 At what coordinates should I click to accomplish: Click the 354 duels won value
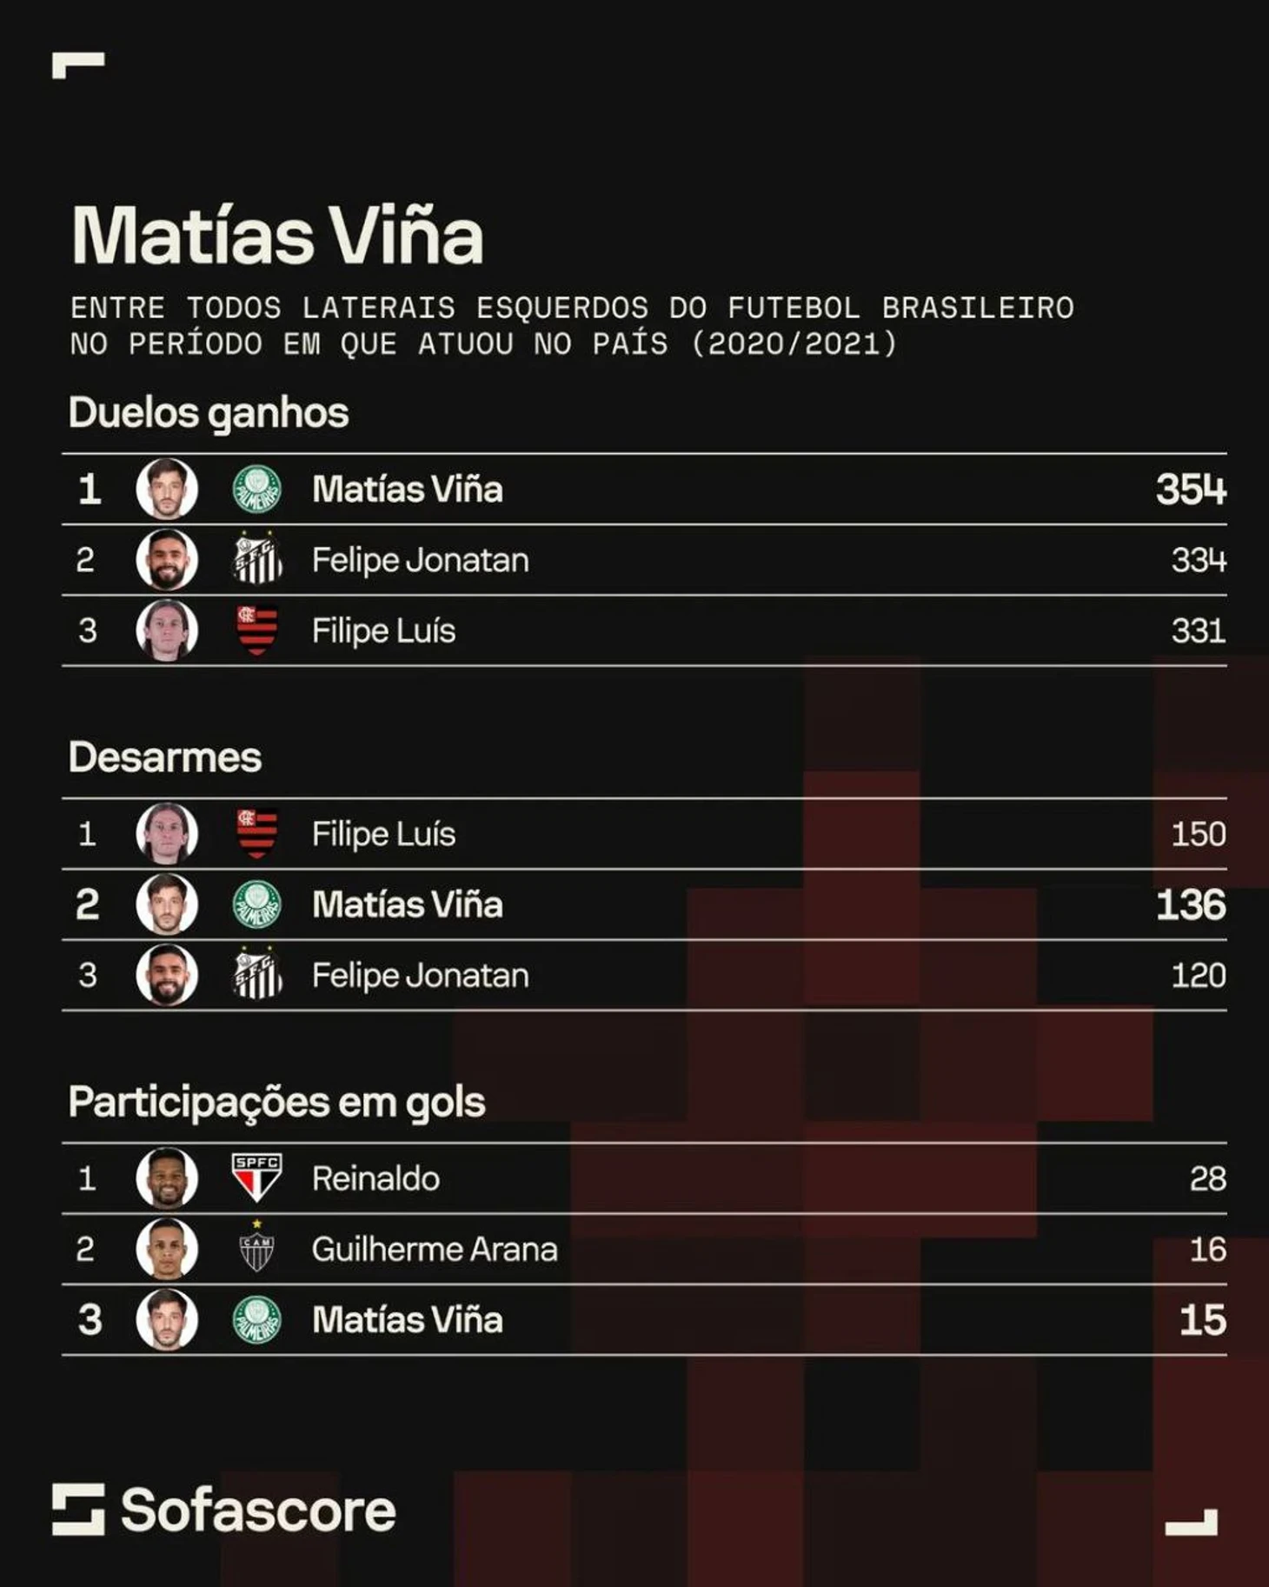tap(1190, 489)
